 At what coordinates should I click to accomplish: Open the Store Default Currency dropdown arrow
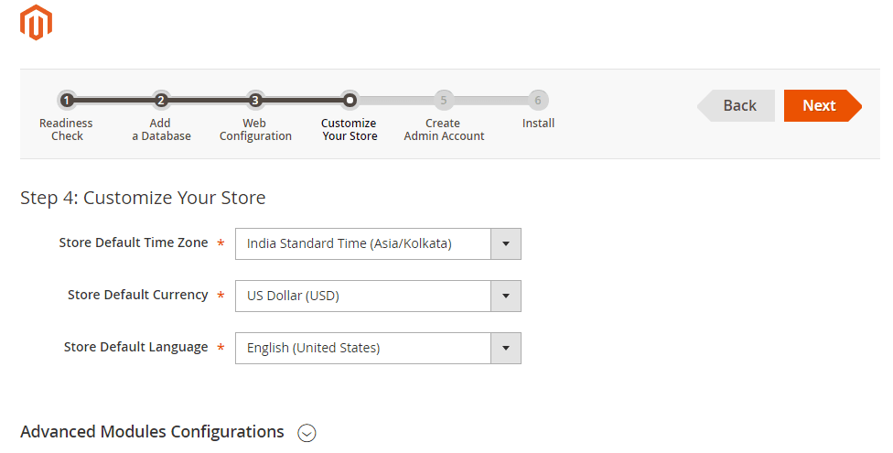[506, 296]
